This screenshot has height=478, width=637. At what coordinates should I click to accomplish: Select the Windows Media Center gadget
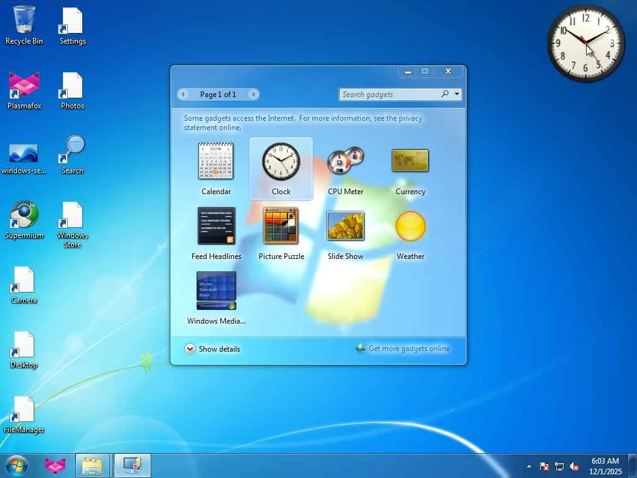216,298
